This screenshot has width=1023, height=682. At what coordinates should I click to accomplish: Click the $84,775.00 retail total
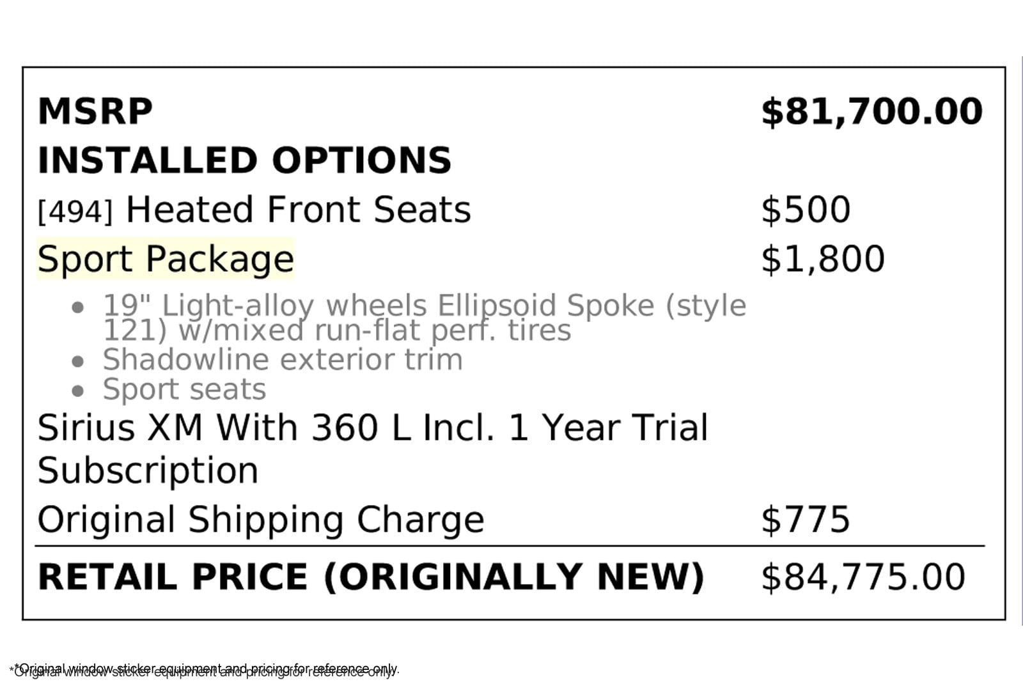863,577
